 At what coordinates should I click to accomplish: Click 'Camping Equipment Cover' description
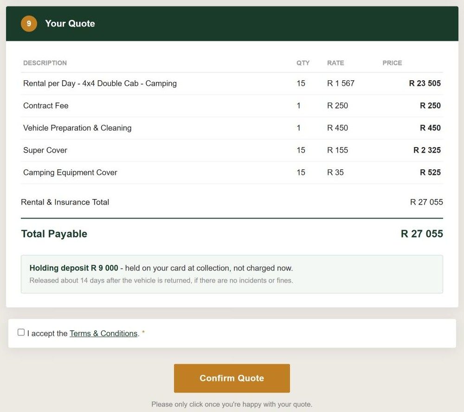70,173
